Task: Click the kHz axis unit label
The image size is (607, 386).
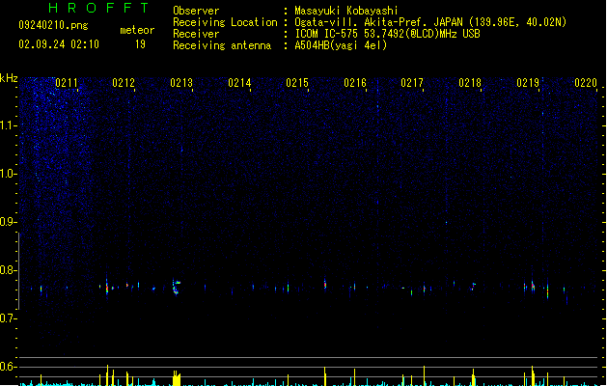Action: pos(9,78)
